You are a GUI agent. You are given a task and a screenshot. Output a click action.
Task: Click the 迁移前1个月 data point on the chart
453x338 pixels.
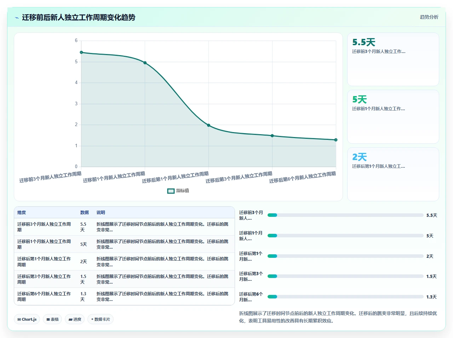click(145, 63)
